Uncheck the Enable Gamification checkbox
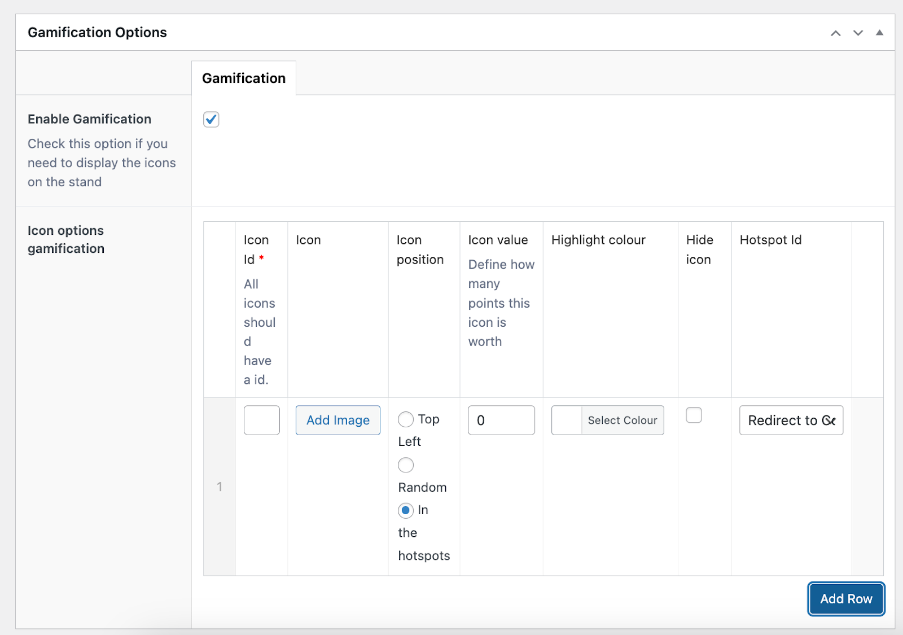Screen dimensions: 903x635 pos(211,120)
